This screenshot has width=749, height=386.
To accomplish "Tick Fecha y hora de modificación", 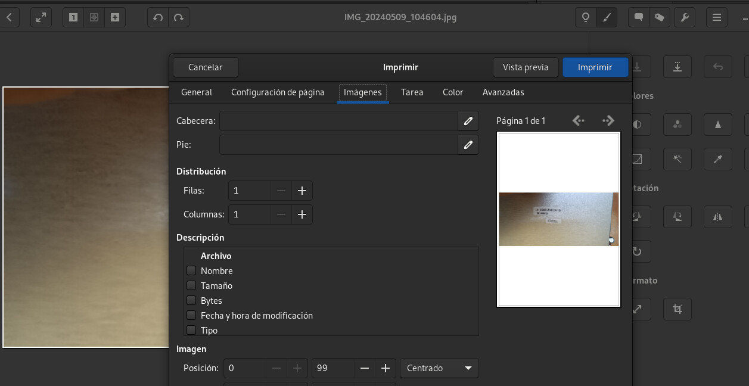I will pos(191,315).
